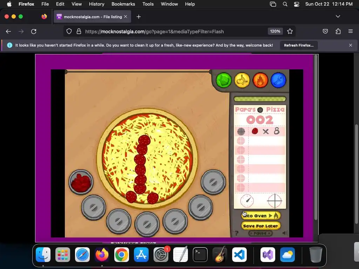Open GarageBand from the Dock
Viewport: 359px width, 269px height.
click(x=220, y=255)
